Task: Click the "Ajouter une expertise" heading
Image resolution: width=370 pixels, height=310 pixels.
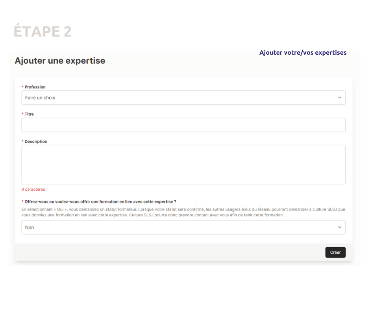Action: (x=60, y=61)
